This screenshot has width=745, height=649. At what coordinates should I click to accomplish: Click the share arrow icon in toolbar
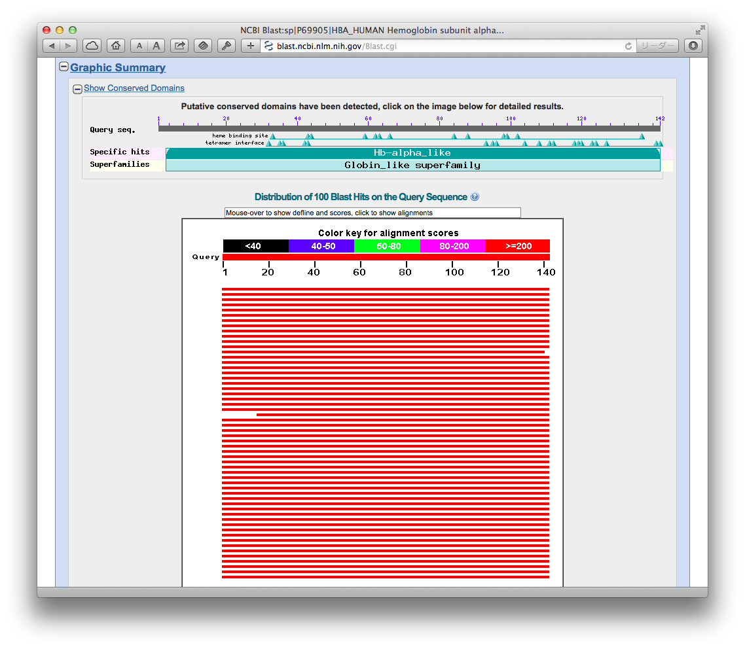[x=179, y=46]
